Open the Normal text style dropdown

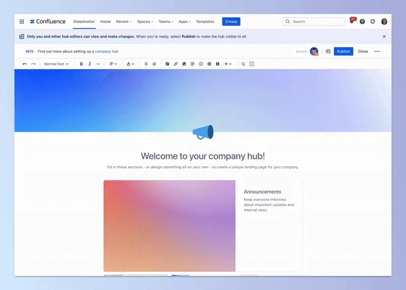(56, 64)
